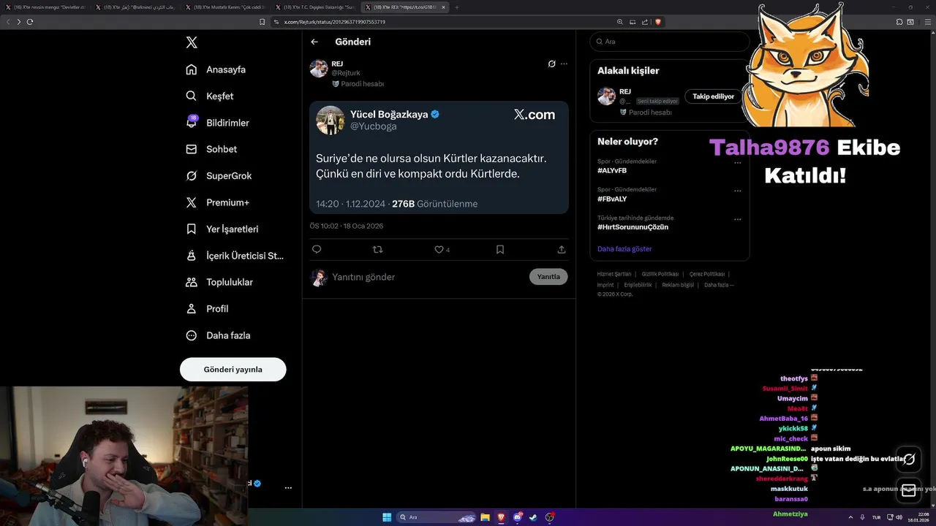The height and width of the screenshot is (526, 936).
Task: Open options for #HırtSorununuÇözün trend
Action: click(x=737, y=219)
